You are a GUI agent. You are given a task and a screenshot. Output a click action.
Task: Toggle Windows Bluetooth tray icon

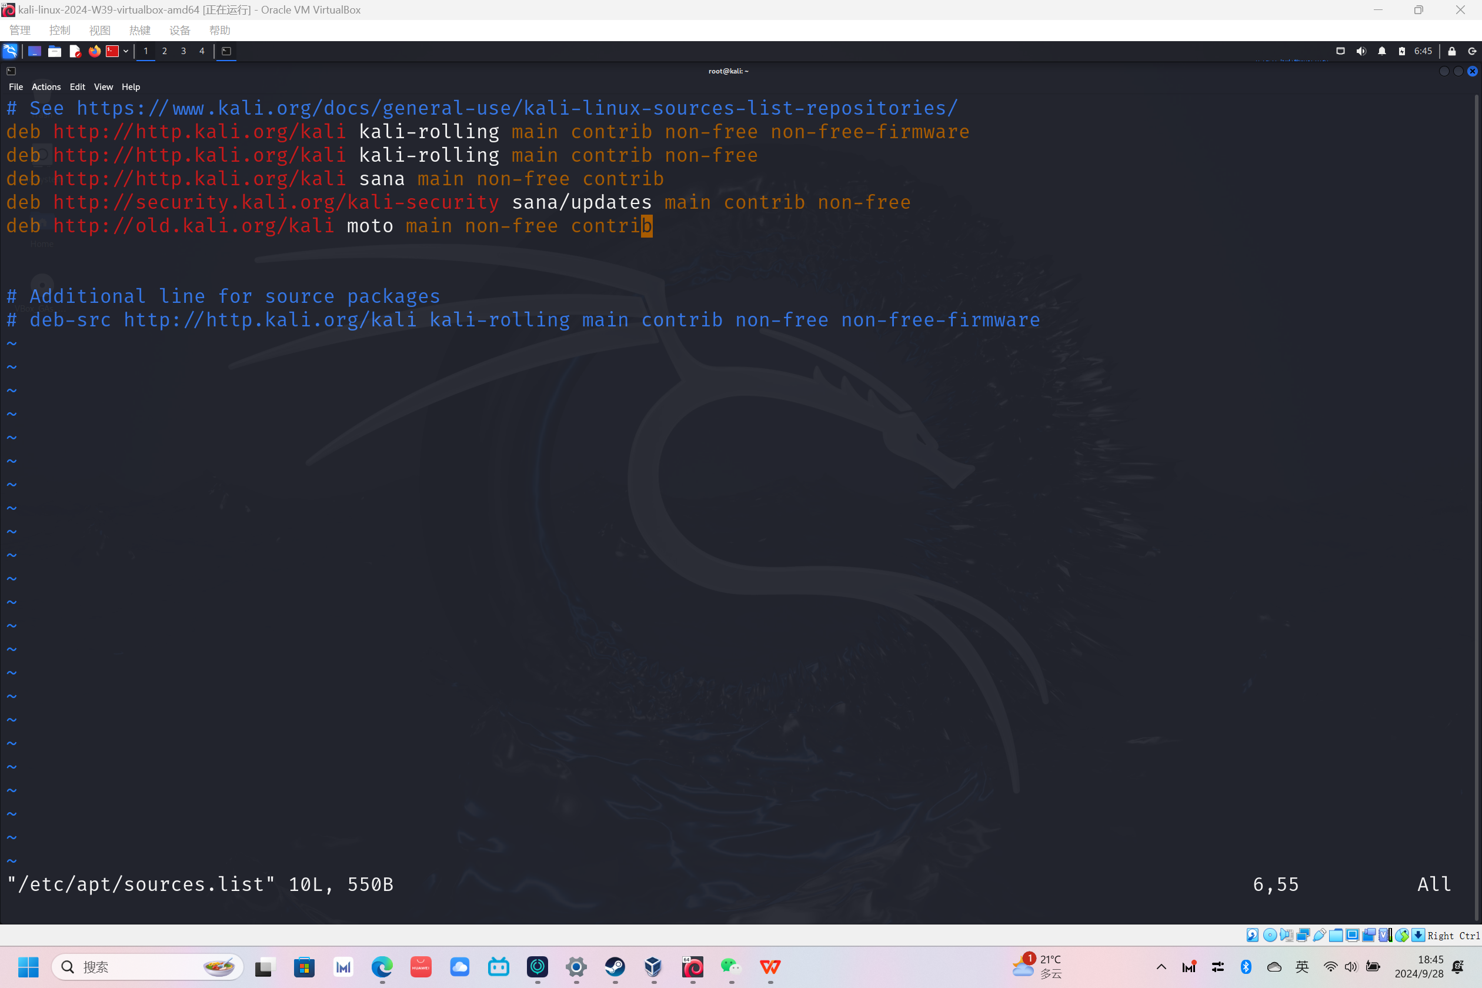[1246, 967]
